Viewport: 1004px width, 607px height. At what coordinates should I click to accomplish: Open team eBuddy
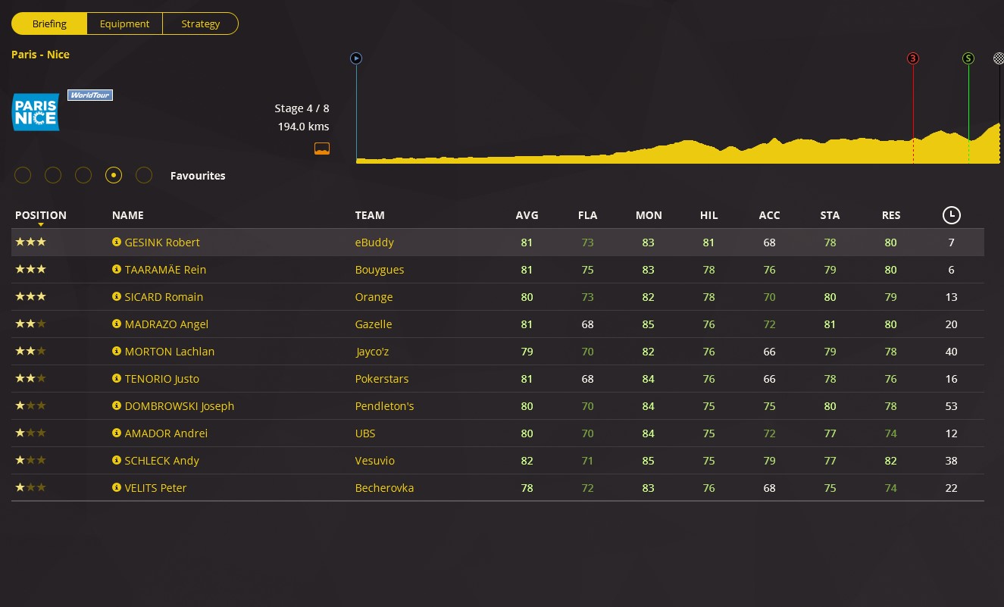(374, 242)
